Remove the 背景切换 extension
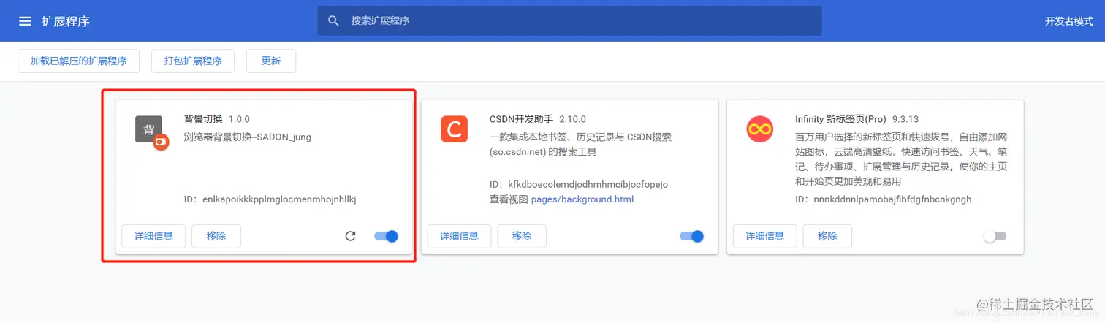 click(216, 236)
